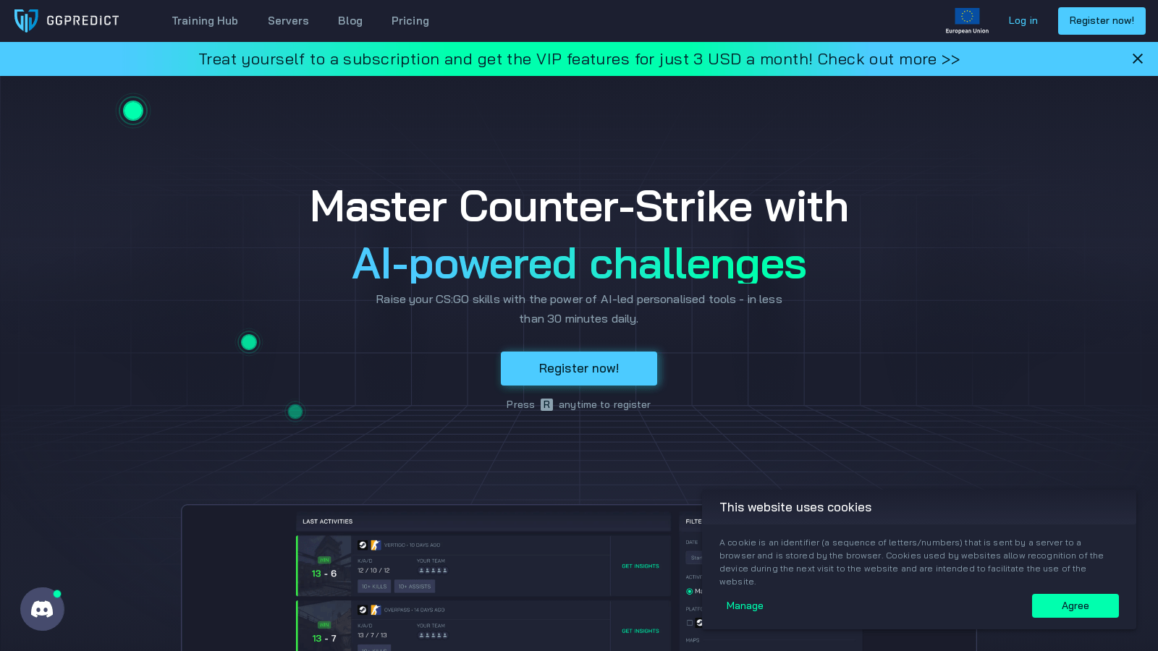Select the Activity radio button in filters

(x=689, y=592)
